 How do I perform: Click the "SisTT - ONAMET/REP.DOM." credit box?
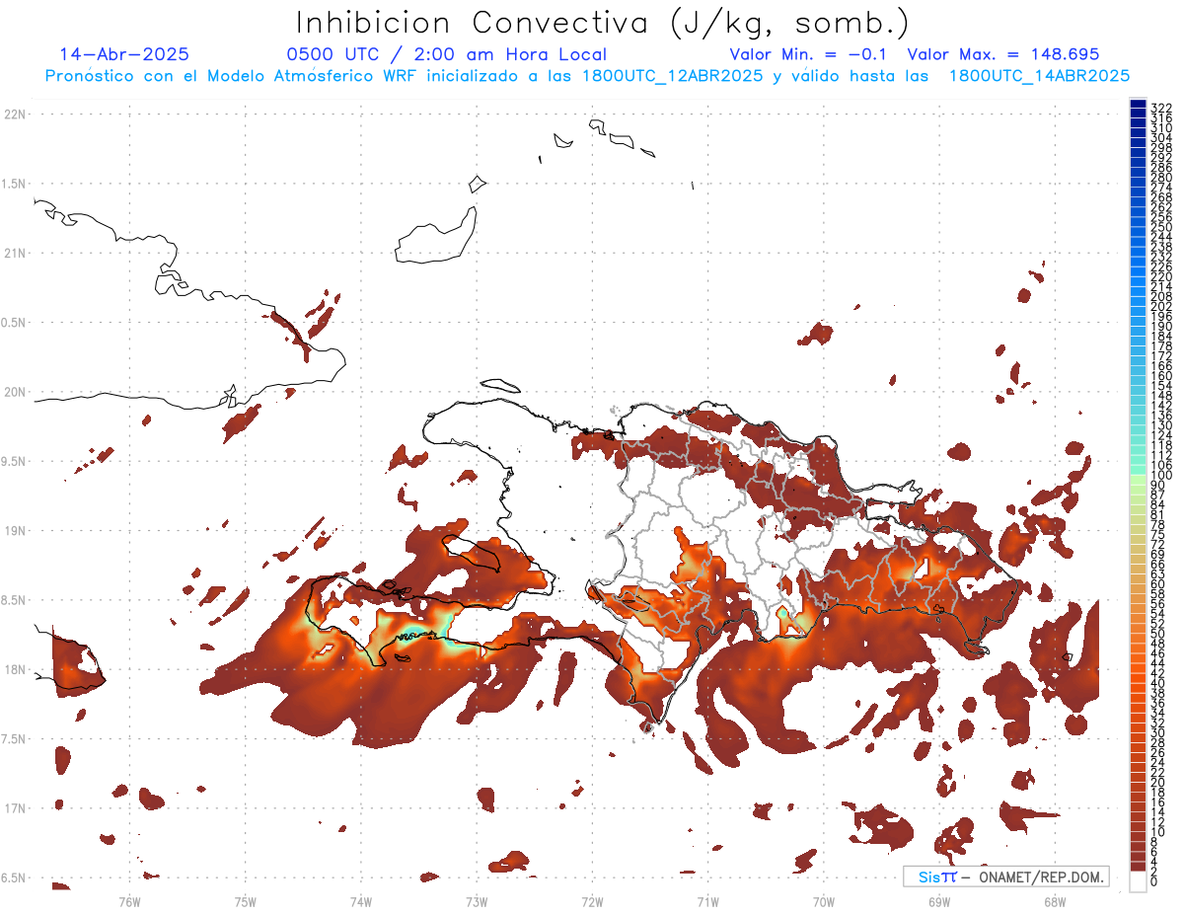coord(1005,877)
